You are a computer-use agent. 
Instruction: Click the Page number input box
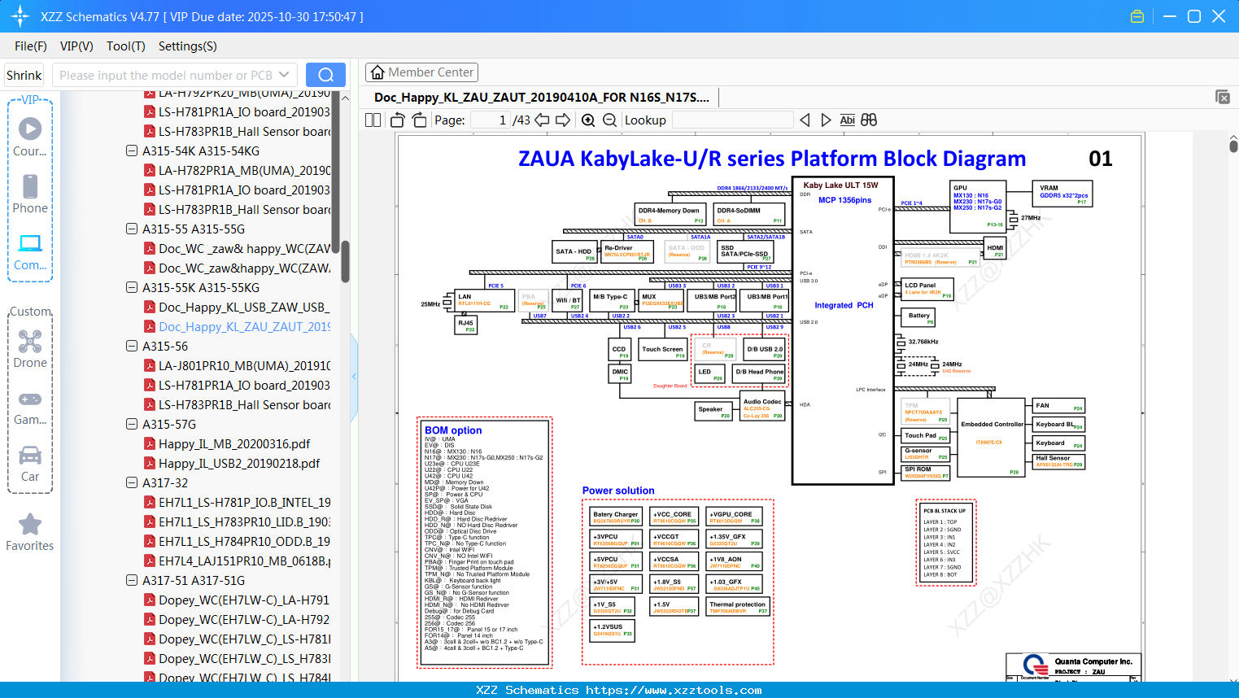coord(491,120)
